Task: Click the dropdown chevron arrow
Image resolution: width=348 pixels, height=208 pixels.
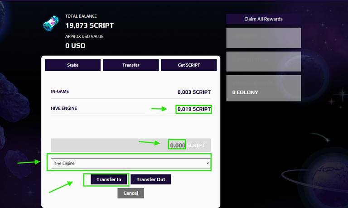Action: click(x=208, y=163)
